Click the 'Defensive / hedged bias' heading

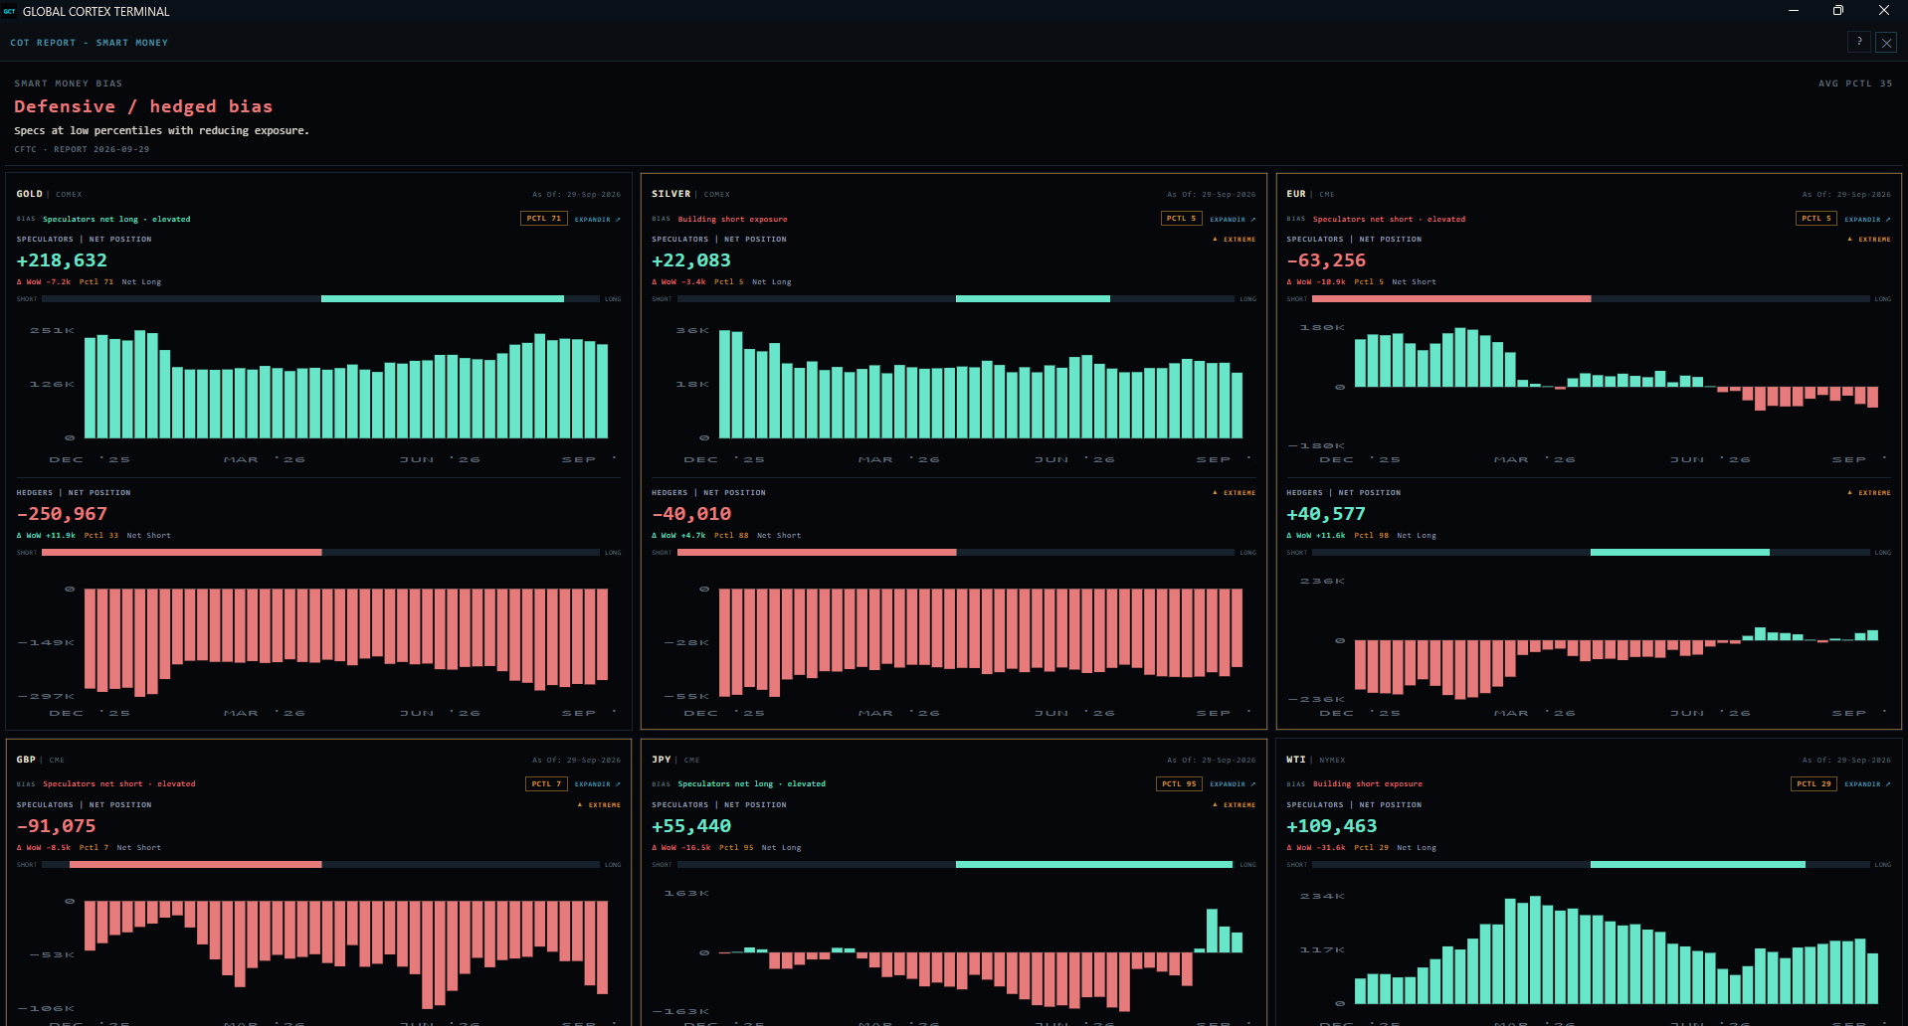pos(143,106)
